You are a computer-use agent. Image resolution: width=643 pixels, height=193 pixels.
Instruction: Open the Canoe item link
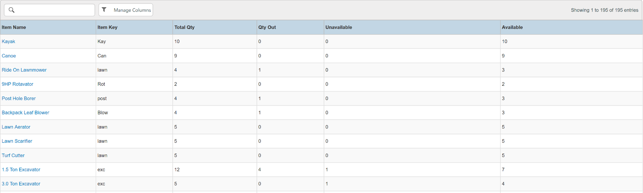(x=9, y=56)
